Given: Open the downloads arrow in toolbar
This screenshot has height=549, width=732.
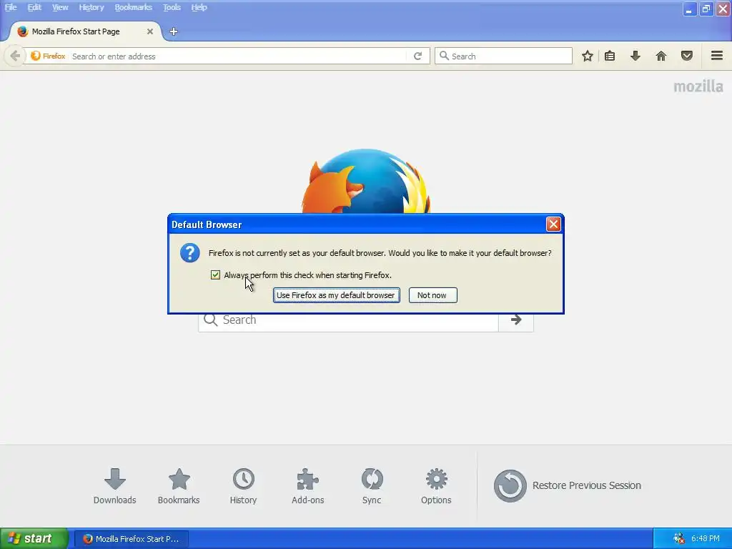Looking at the screenshot, I should tap(635, 56).
